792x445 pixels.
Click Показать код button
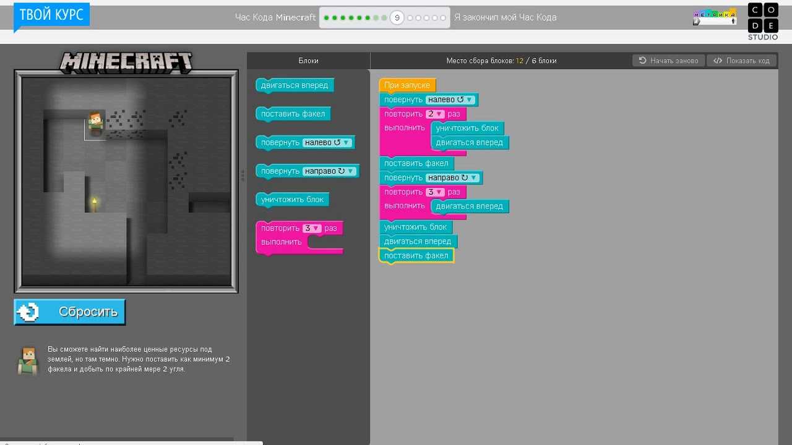[x=742, y=61]
